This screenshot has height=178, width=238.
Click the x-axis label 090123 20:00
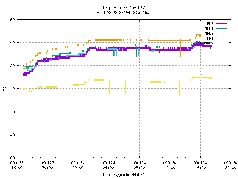(47, 165)
